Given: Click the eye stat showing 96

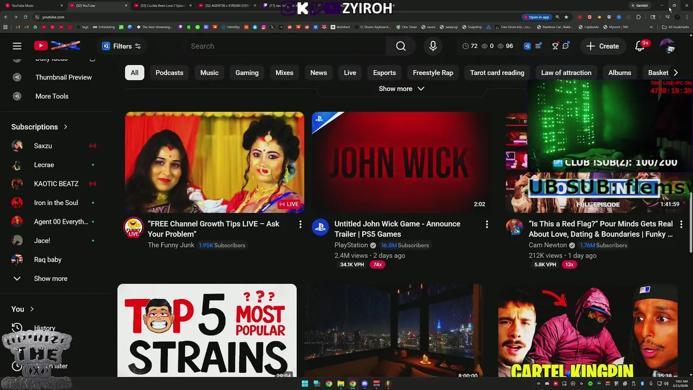Looking at the screenshot, I should [x=505, y=46].
